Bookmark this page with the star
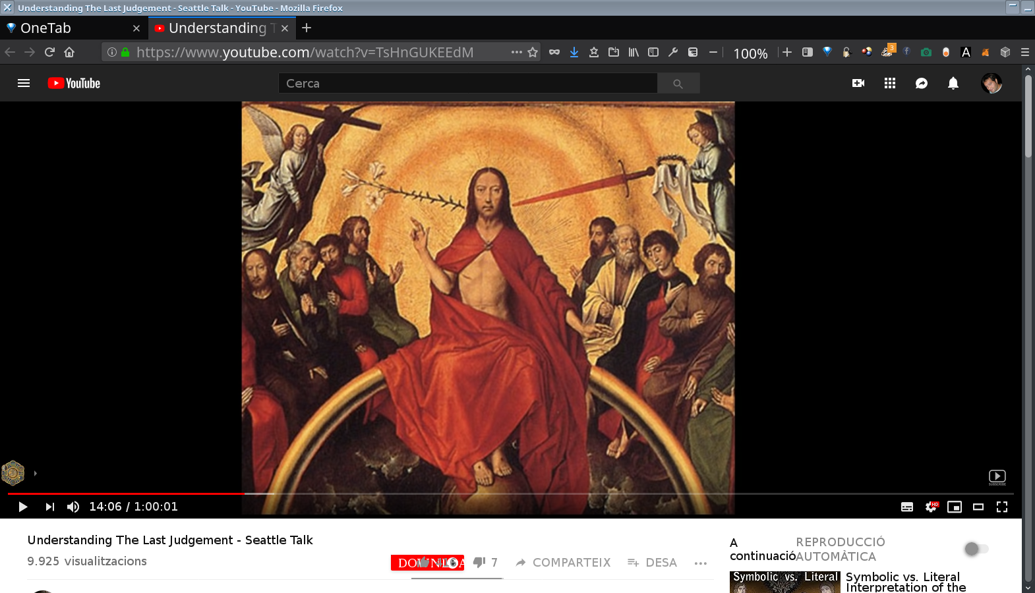 (x=533, y=52)
